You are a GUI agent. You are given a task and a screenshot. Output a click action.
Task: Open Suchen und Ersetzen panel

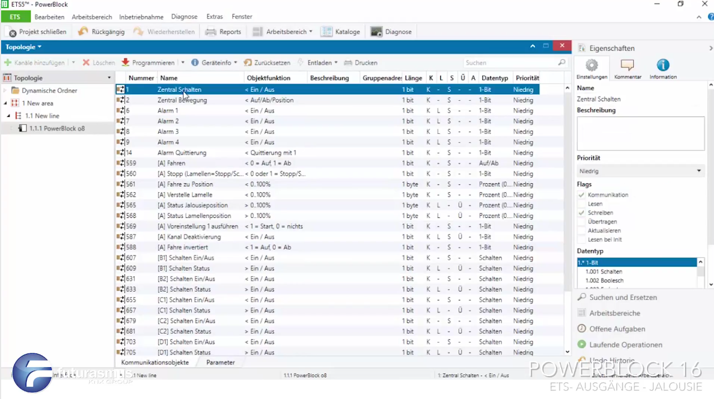(623, 298)
